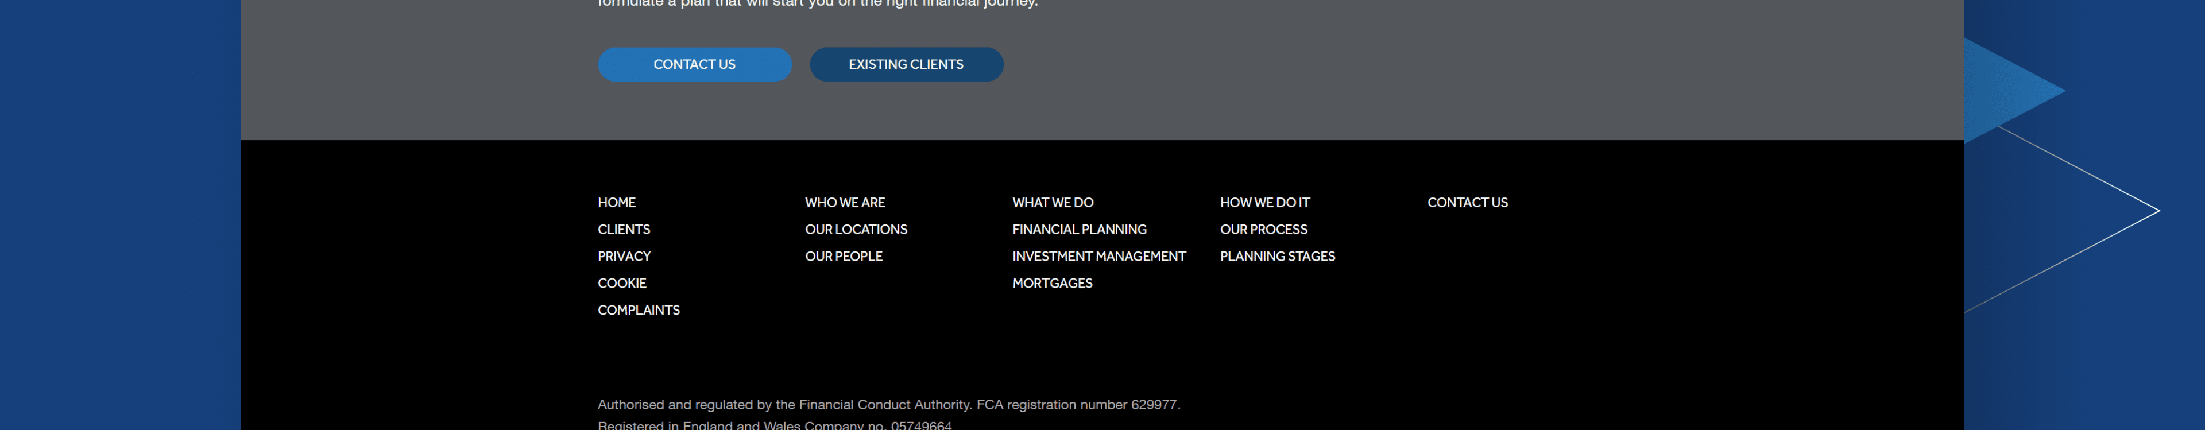The width and height of the screenshot is (2205, 430).
Task: Open Our Process footer link
Action: (x=1263, y=230)
